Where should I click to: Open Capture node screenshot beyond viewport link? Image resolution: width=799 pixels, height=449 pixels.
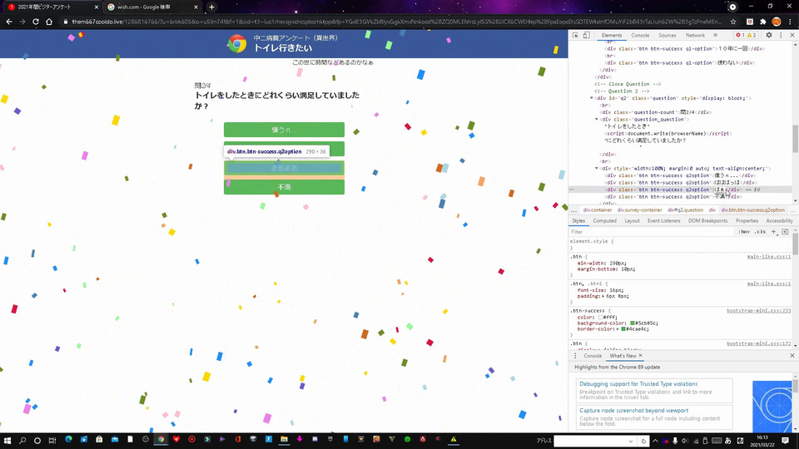(x=634, y=410)
